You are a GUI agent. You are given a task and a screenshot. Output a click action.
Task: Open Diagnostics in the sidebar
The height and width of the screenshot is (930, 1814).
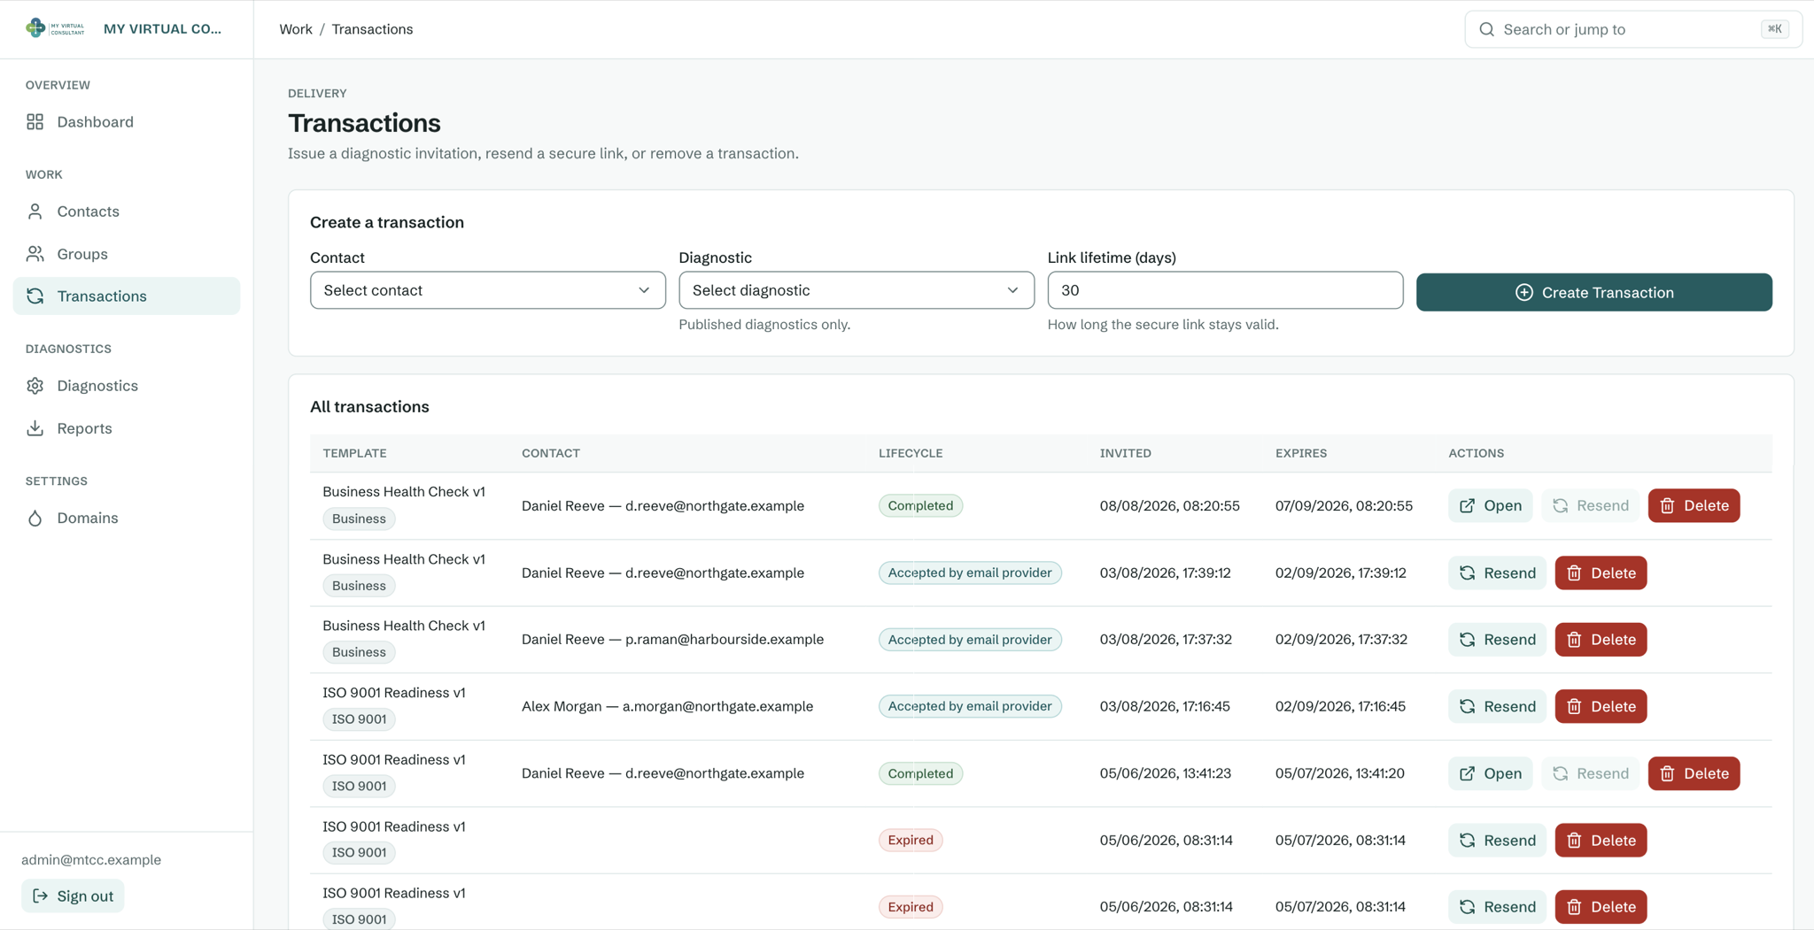point(127,386)
